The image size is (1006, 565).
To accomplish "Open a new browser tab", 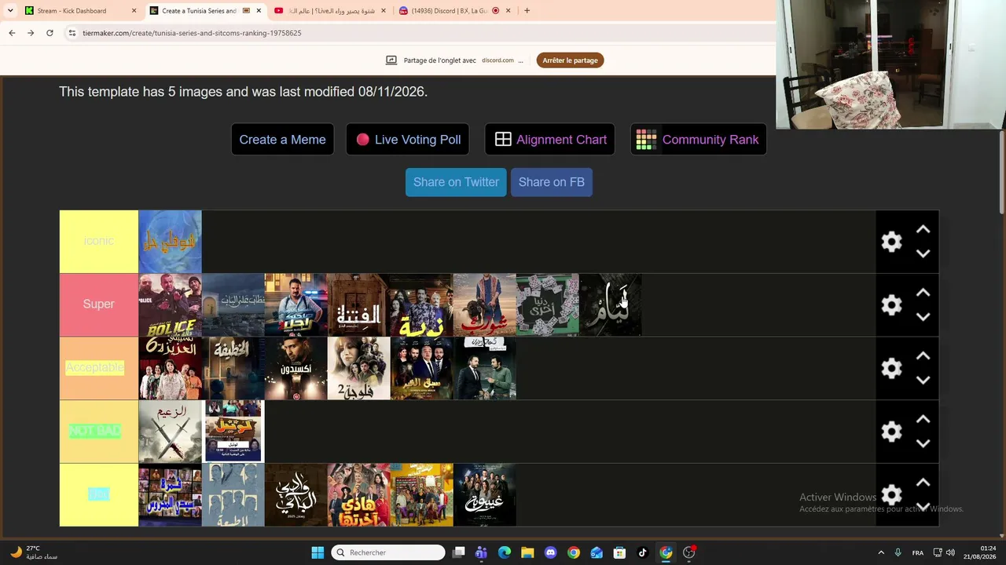I will (527, 11).
